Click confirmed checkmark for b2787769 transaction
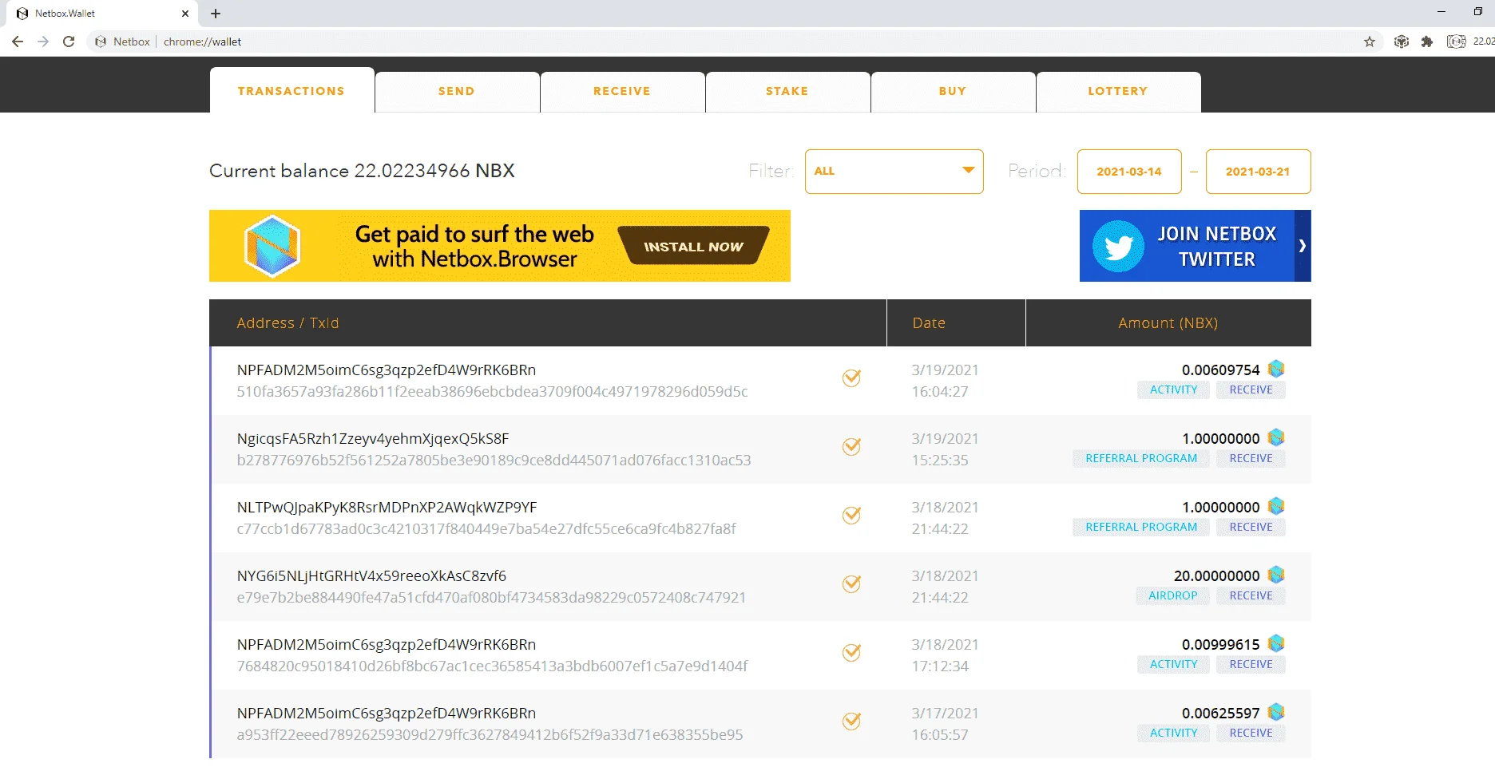Viewport: 1495px width, 779px height. [x=852, y=446]
